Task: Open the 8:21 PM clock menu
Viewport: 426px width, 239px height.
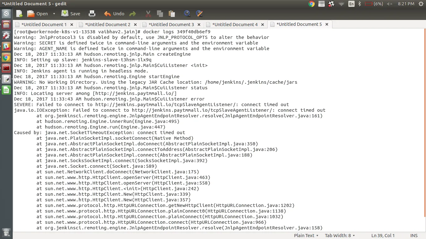Action: [406, 4]
